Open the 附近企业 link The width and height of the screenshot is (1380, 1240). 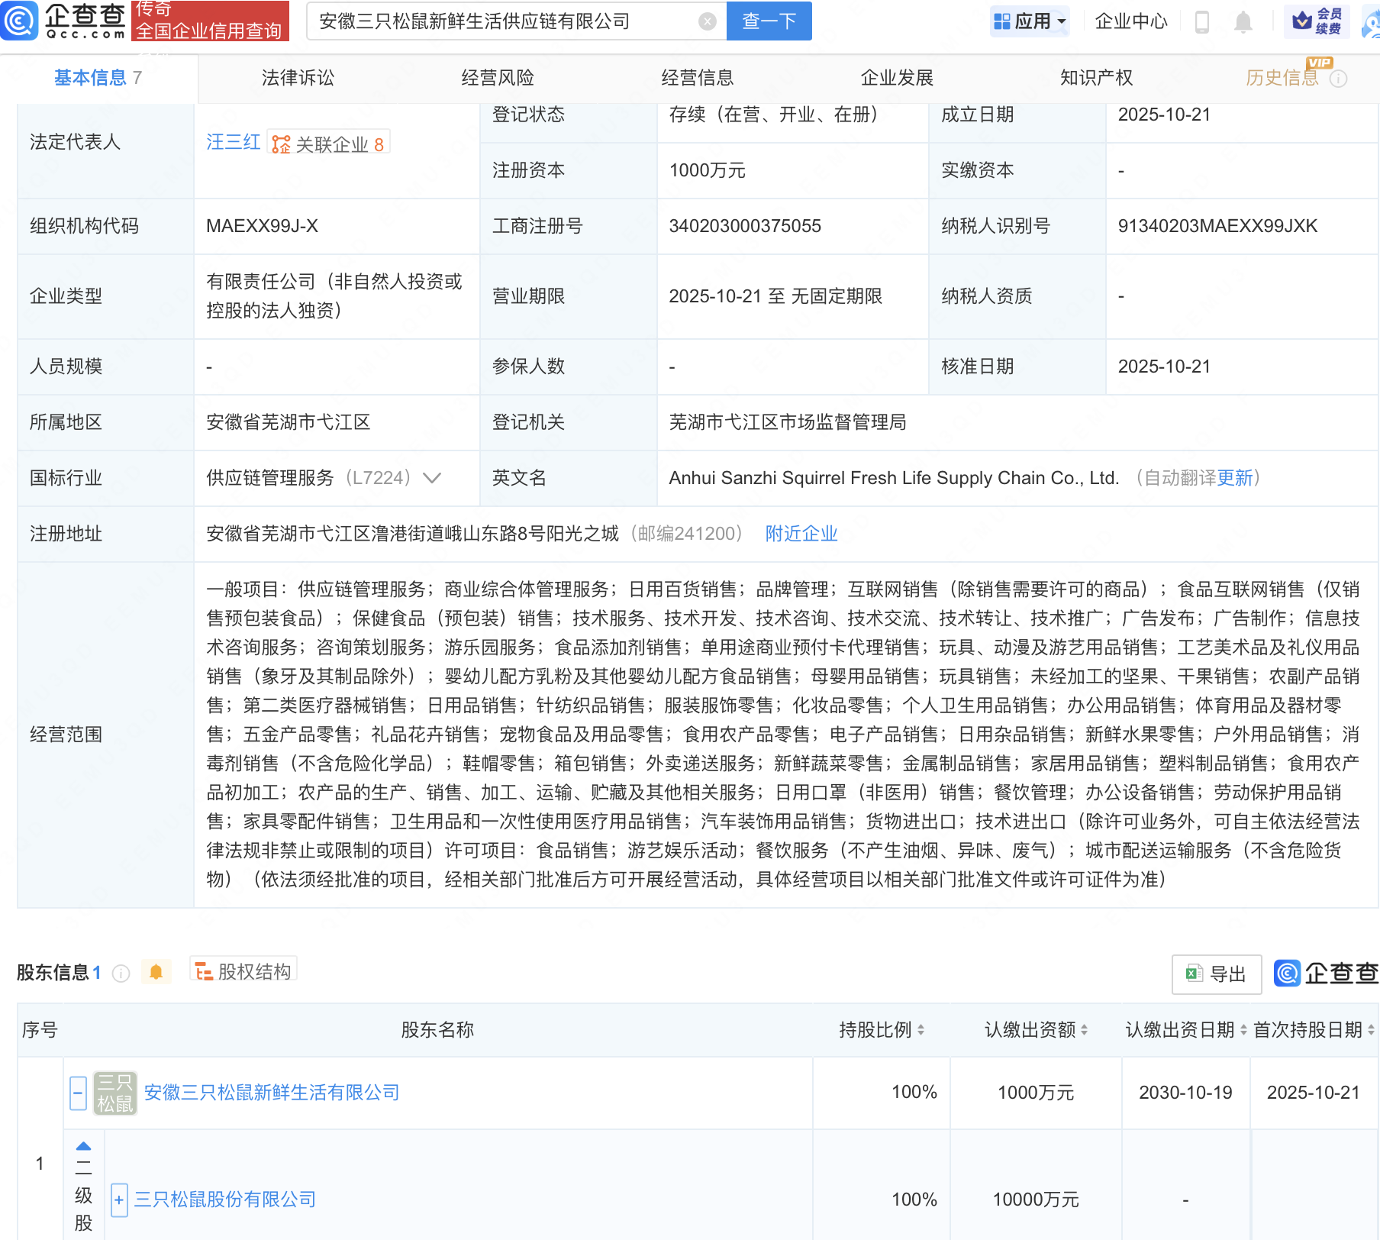pyautogui.click(x=801, y=534)
